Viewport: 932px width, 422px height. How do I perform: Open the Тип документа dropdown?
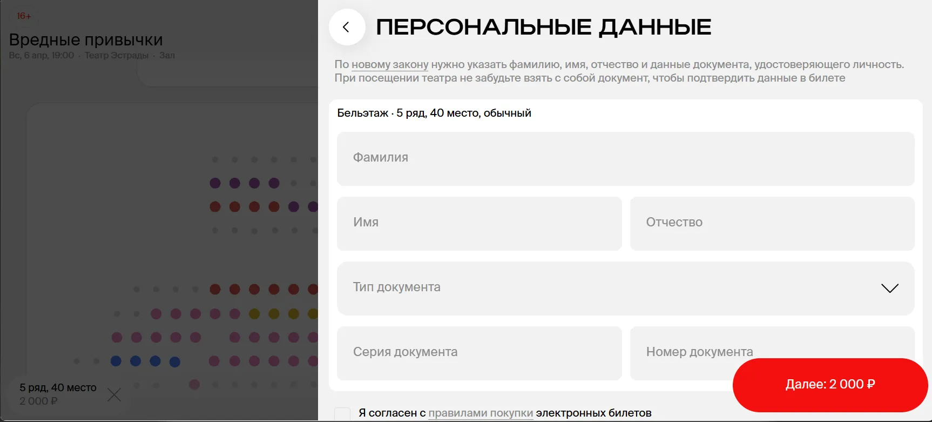(x=625, y=289)
